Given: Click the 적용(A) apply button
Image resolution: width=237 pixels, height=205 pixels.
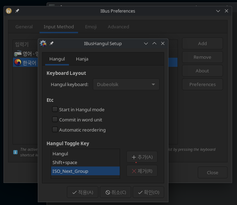Looking at the screenshot, I should click(x=83, y=192).
